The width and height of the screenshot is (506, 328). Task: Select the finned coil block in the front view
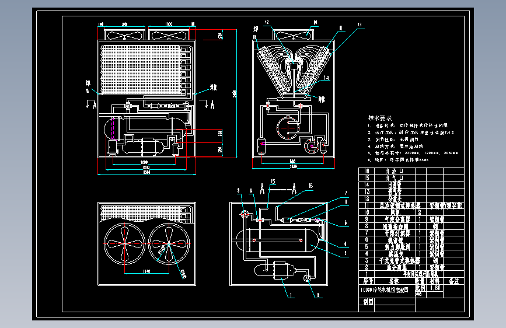(145, 69)
